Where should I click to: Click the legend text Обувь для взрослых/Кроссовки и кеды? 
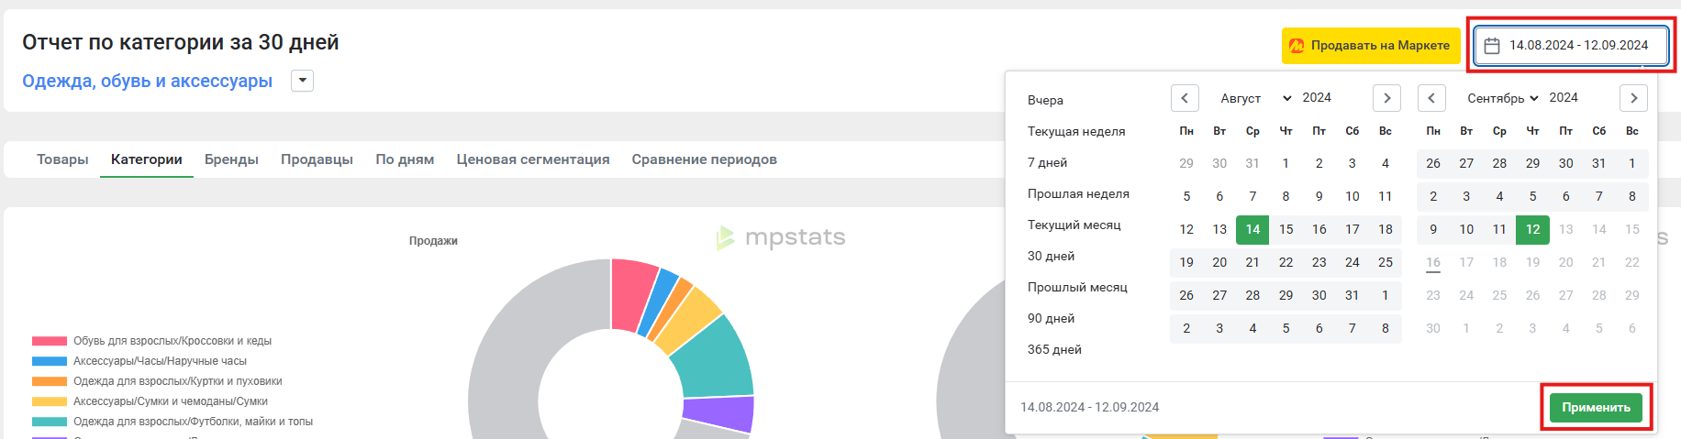173,341
